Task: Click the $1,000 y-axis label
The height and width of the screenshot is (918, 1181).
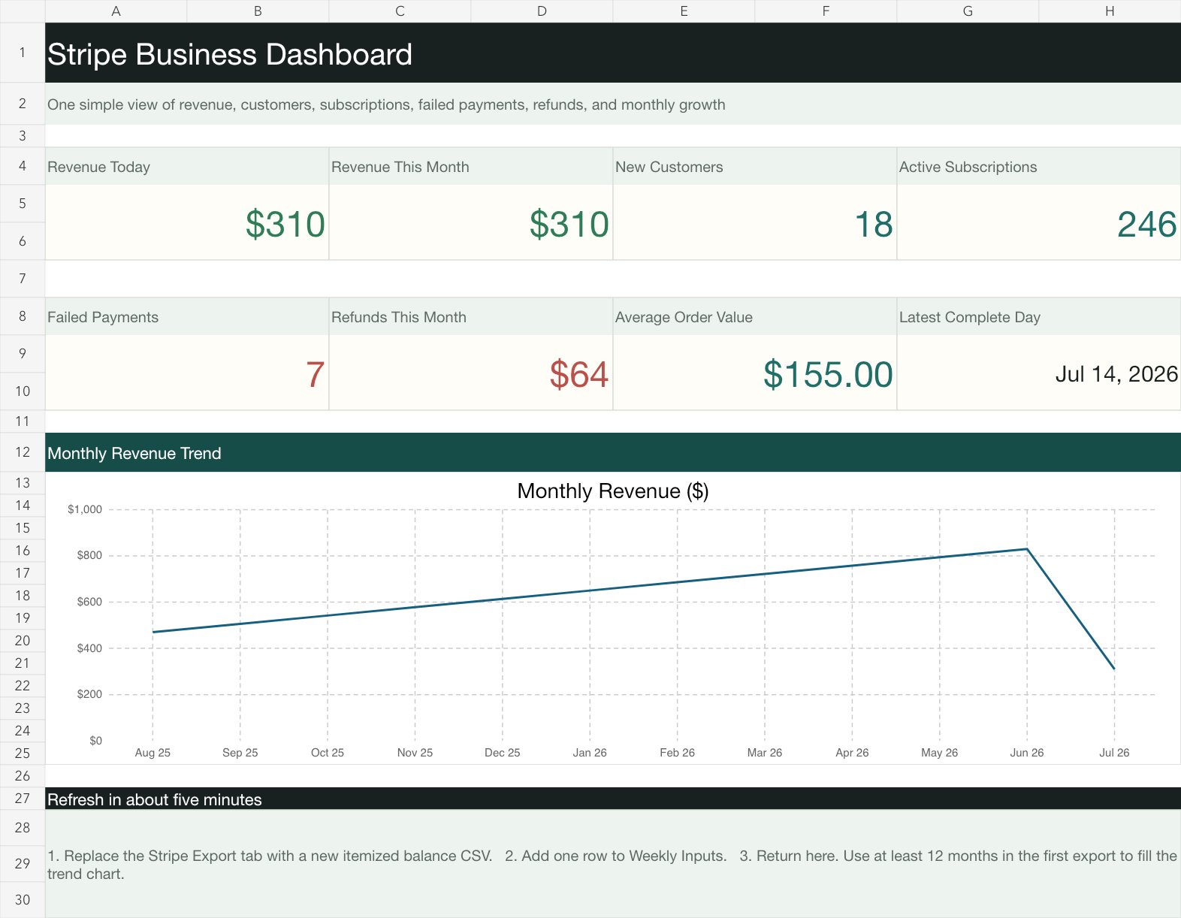Action: pos(85,509)
